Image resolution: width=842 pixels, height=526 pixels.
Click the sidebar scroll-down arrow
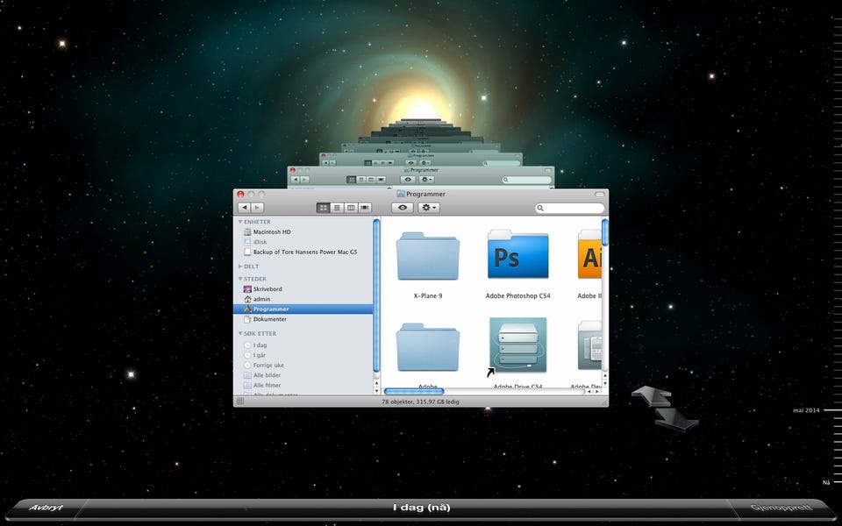[x=376, y=391]
